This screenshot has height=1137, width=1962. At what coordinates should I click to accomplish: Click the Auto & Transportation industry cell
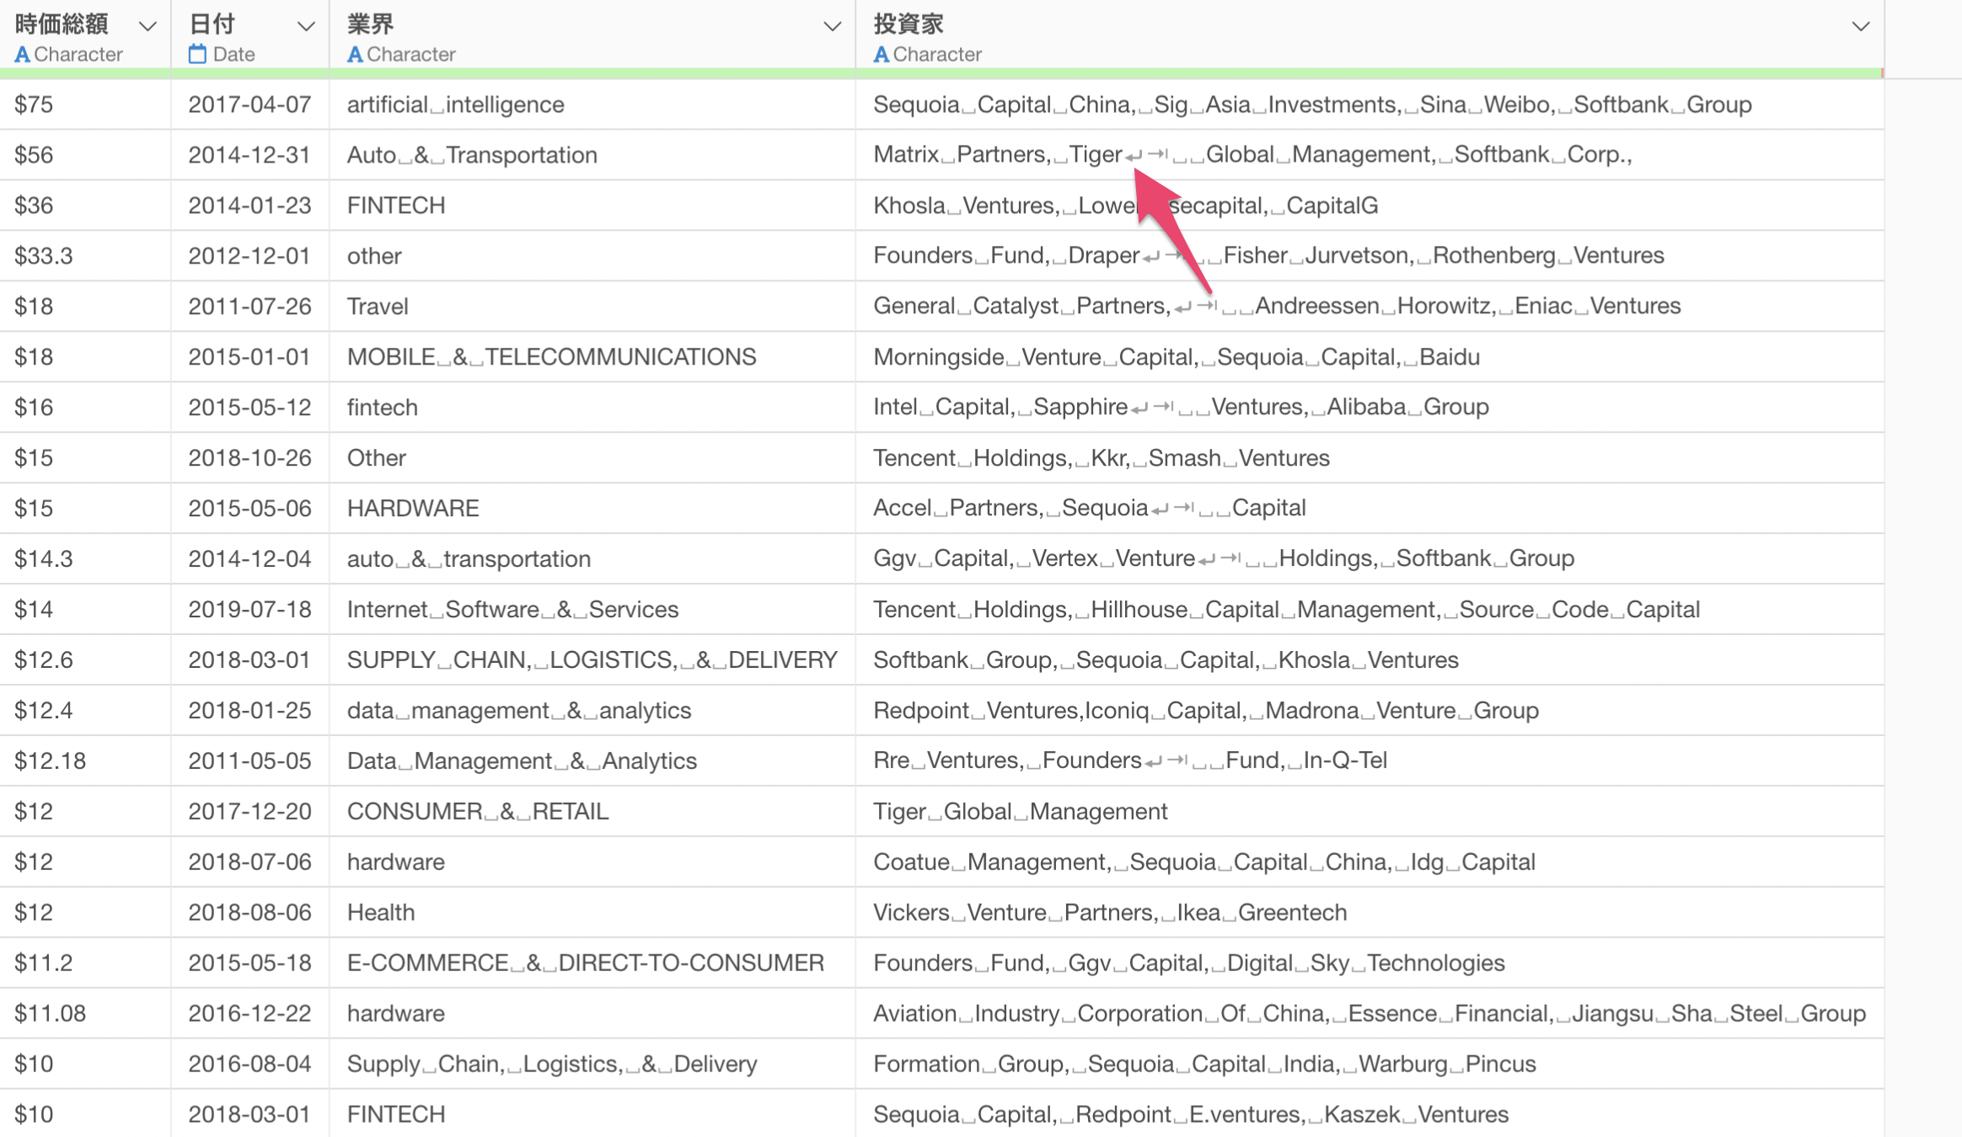[592, 155]
